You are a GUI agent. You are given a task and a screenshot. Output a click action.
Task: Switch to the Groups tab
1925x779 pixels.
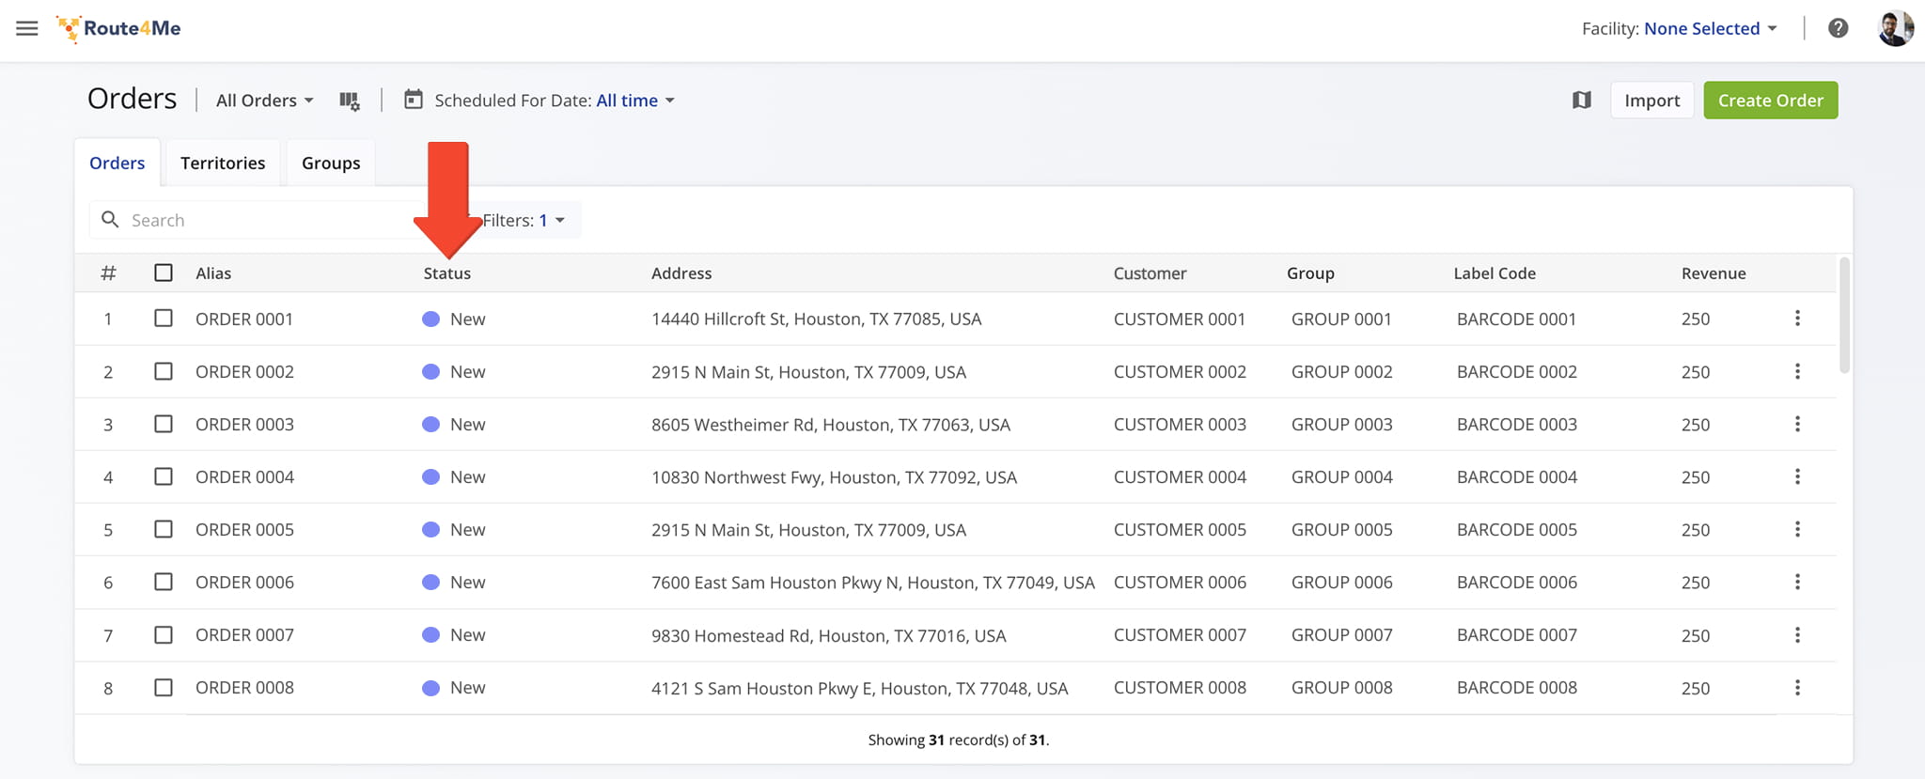pos(331,163)
